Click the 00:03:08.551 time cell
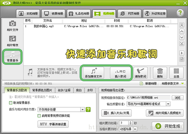Screen dimensions: 188x134 (115, 26)
